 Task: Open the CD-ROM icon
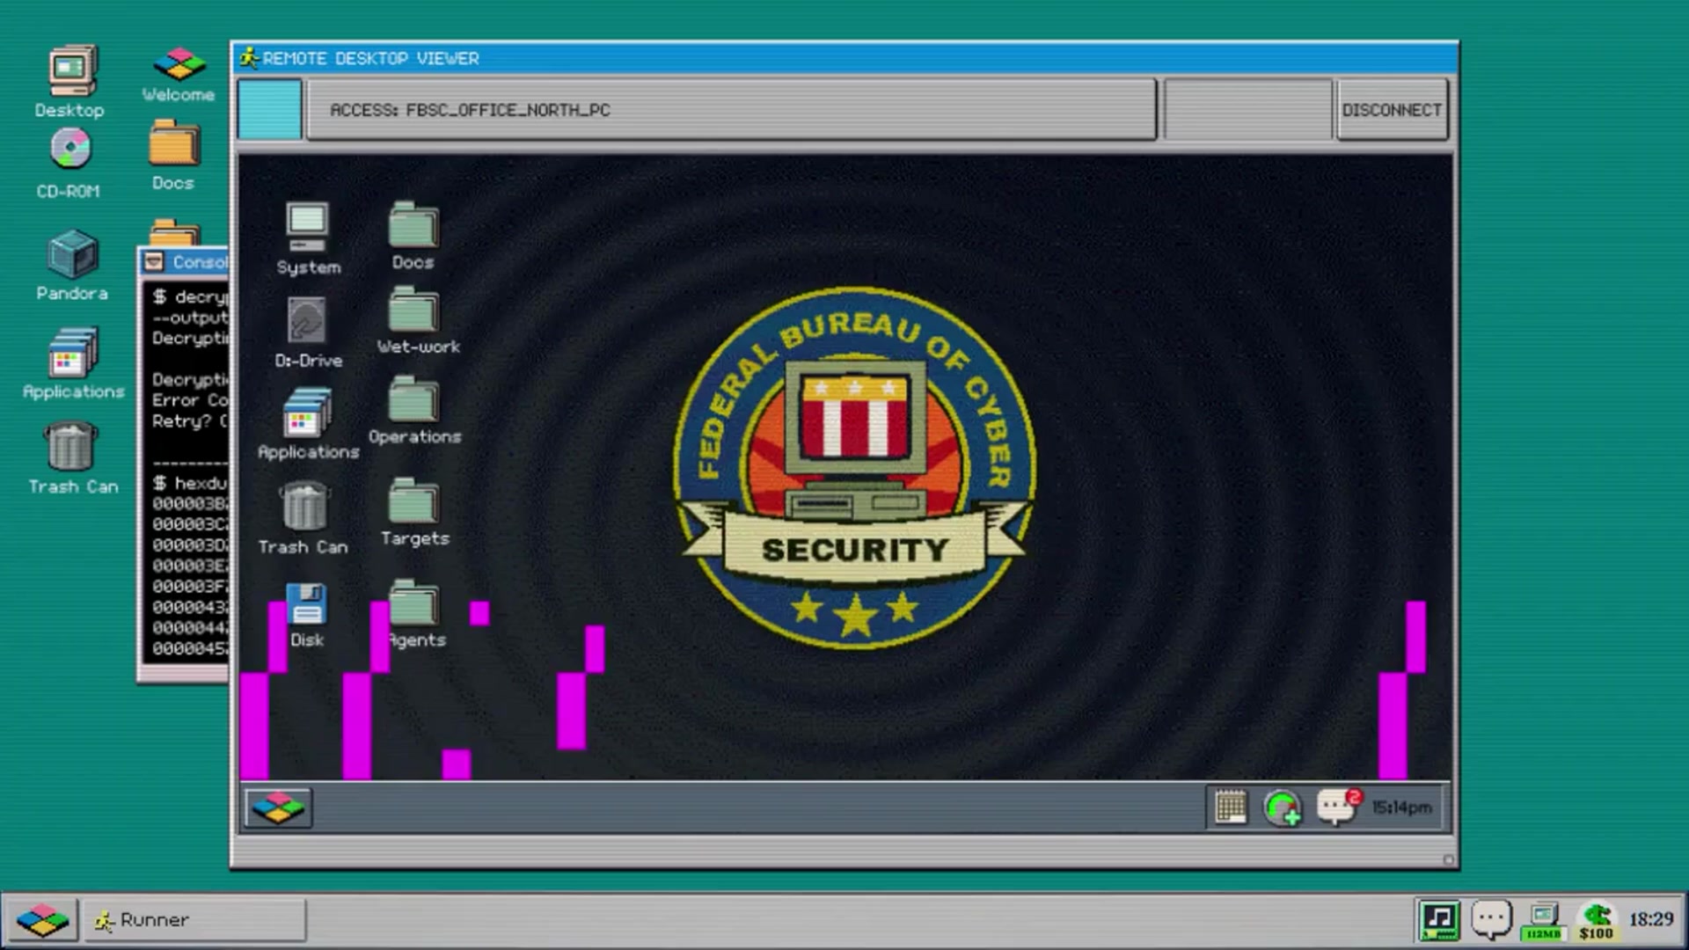(69, 164)
